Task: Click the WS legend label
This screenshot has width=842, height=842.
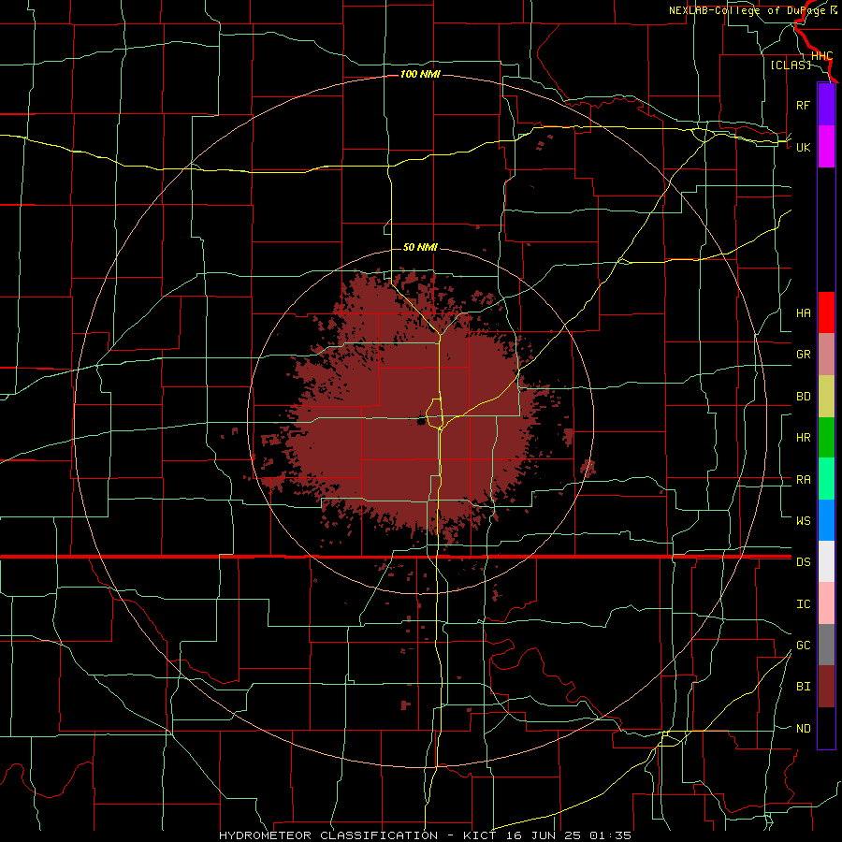Action: (803, 521)
